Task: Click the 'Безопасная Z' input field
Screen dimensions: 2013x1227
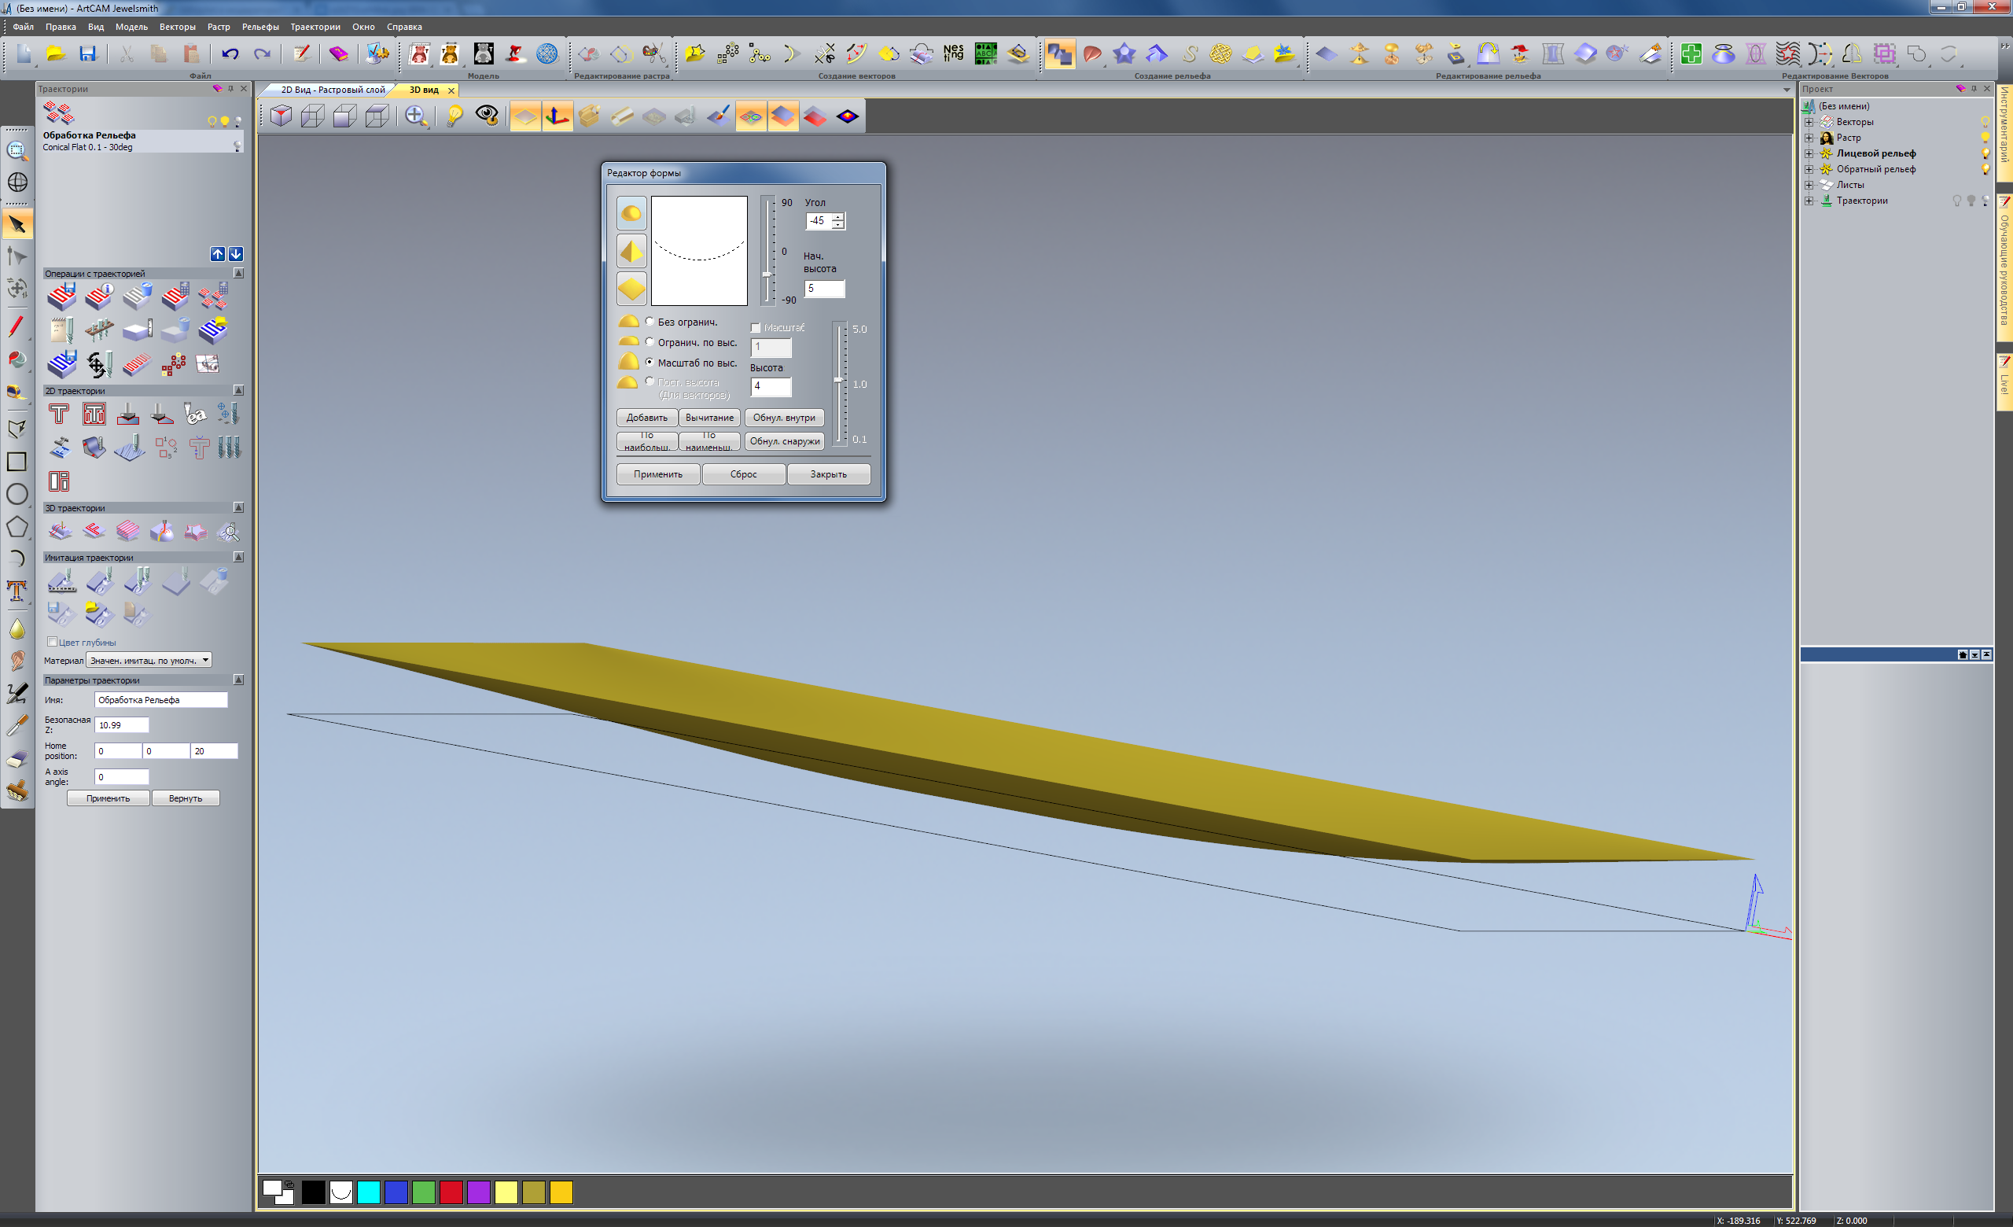Action: [x=122, y=724]
